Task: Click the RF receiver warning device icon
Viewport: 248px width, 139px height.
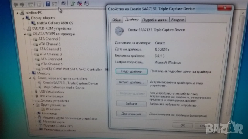Action: (x=43, y=109)
